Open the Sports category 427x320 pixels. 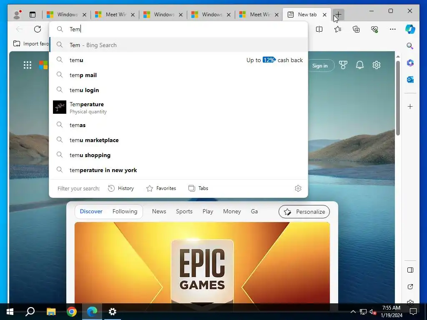point(184,211)
